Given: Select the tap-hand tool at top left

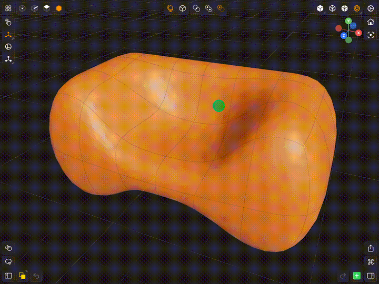Looking at the screenshot, I should point(8,22).
